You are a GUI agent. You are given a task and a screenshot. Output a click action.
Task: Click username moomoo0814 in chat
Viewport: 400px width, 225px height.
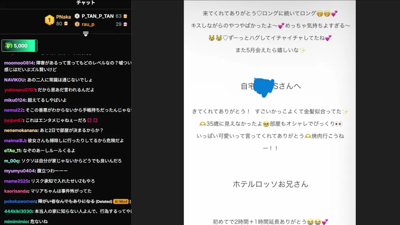point(19,63)
